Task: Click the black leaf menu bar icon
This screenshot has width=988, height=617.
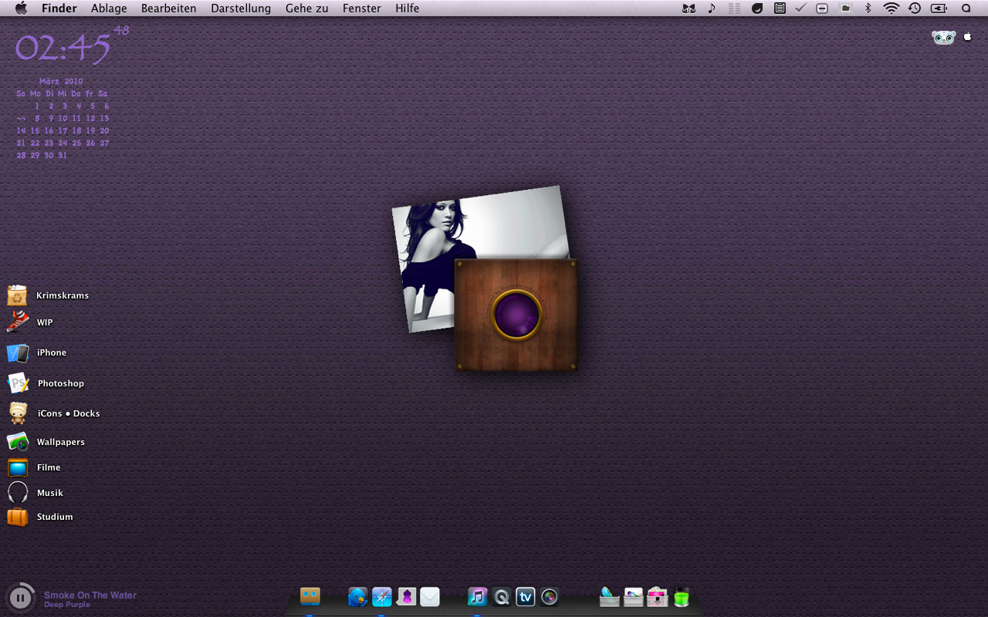Action: click(x=757, y=8)
